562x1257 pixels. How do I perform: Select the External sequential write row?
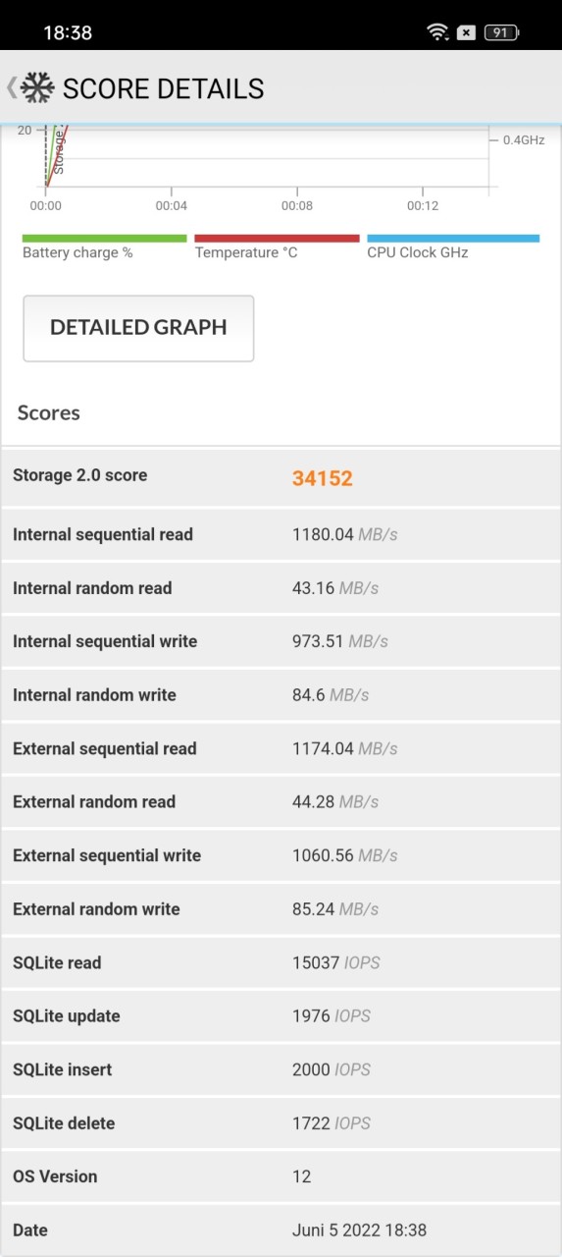point(281,855)
